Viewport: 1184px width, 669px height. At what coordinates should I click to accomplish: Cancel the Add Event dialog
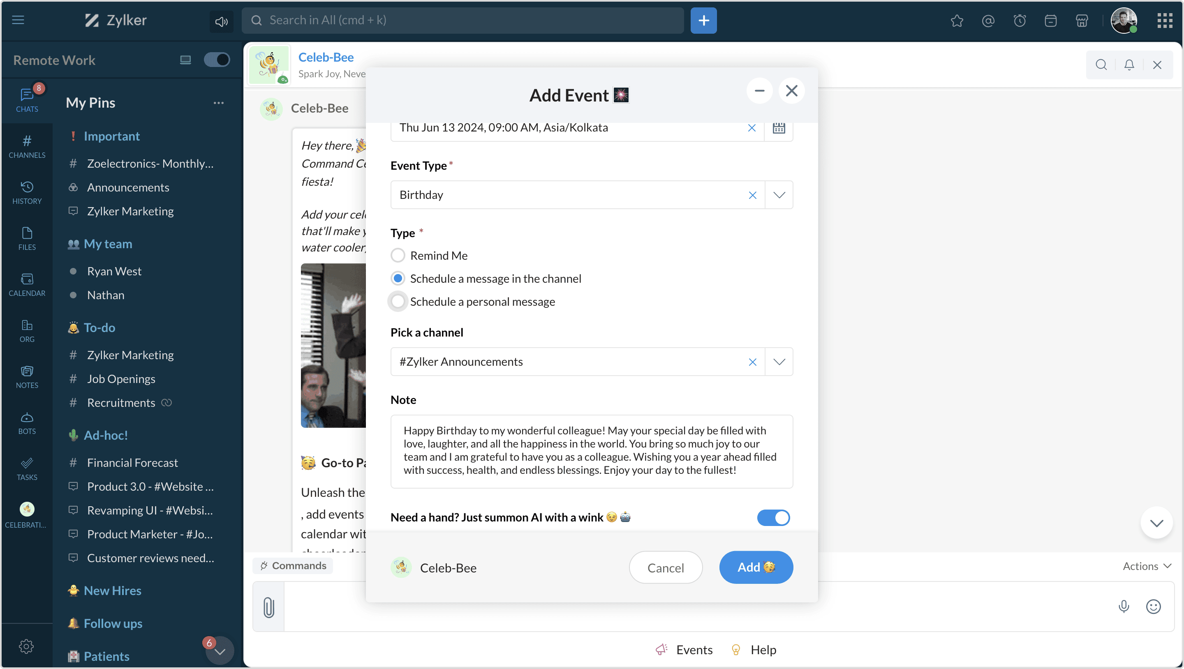click(x=665, y=568)
